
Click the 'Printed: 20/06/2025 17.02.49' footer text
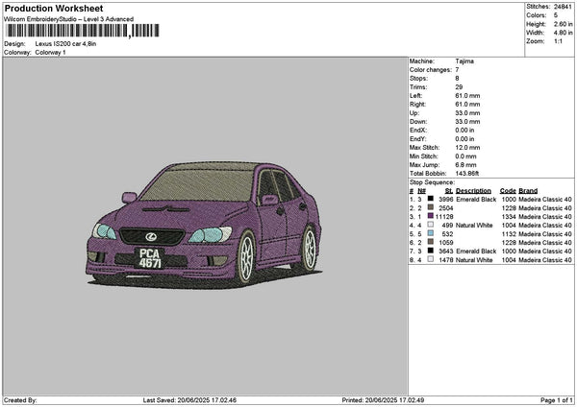(x=383, y=400)
